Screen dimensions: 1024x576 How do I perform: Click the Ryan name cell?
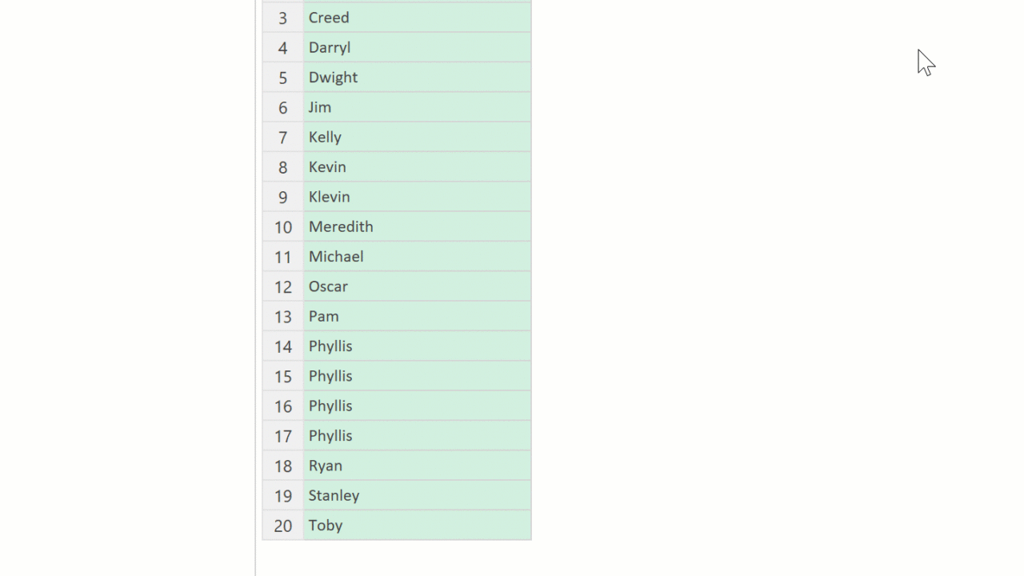(x=417, y=466)
